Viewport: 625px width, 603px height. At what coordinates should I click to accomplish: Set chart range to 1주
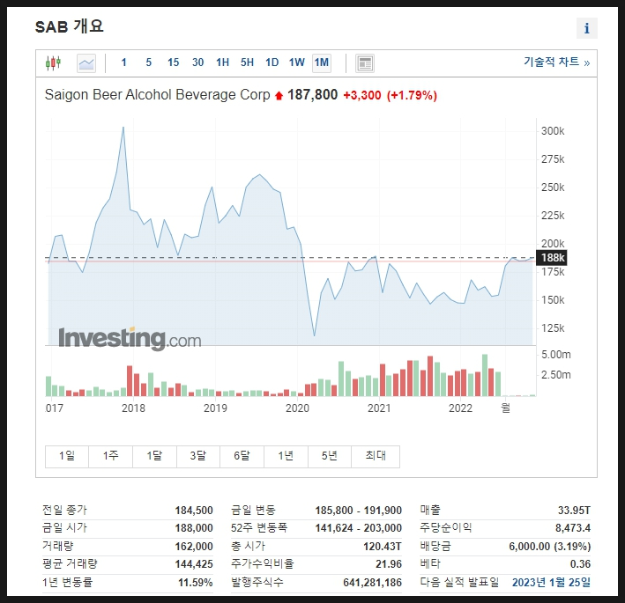[x=111, y=456]
